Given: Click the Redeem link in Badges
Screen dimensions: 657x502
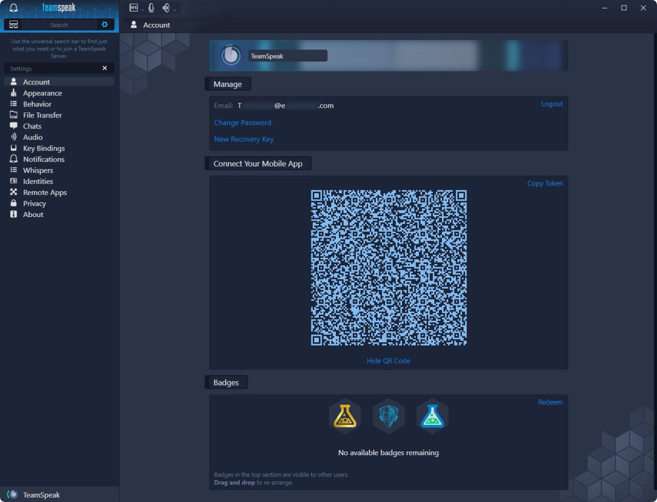Looking at the screenshot, I should [550, 402].
